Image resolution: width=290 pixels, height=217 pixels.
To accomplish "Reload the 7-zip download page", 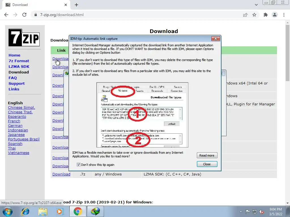I will [x=24, y=15].
